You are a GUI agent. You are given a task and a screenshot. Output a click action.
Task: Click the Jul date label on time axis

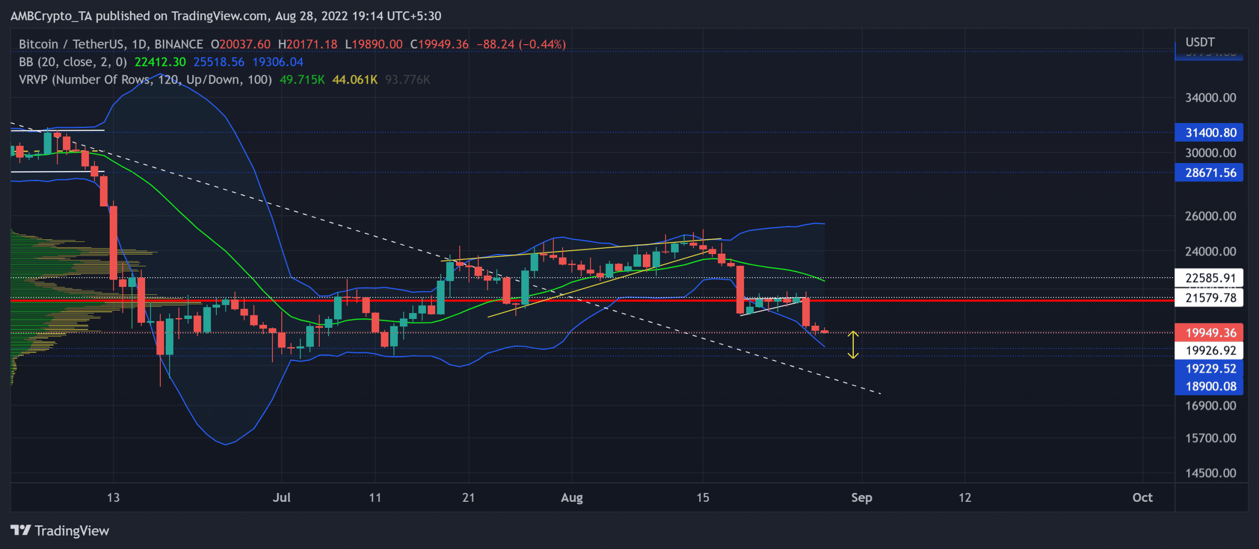click(282, 497)
